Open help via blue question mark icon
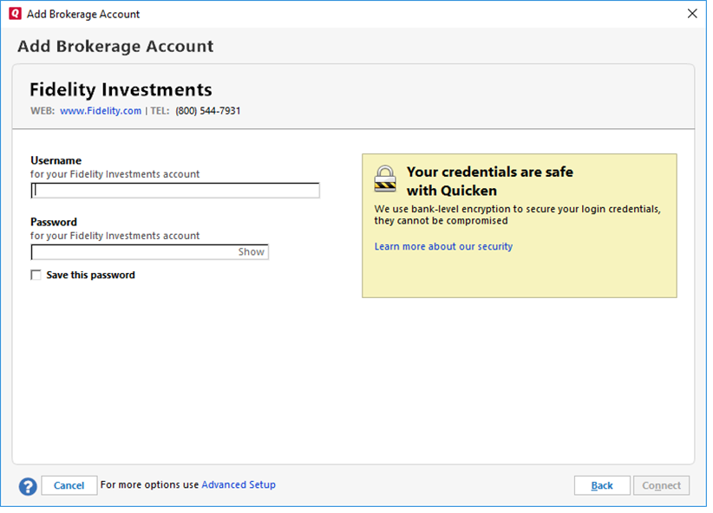 pyautogui.click(x=28, y=486)
